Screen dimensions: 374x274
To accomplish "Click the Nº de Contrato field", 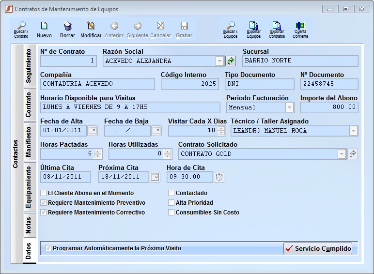I will (x=68, y=61).
